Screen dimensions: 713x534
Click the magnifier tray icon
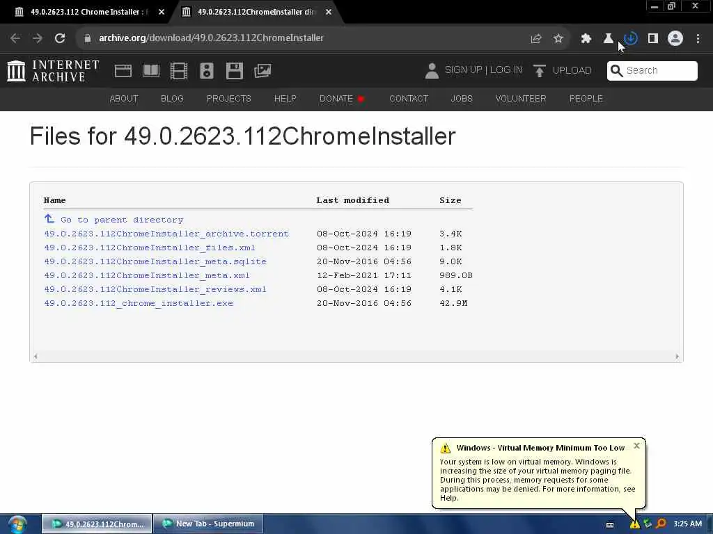point(661,524)
